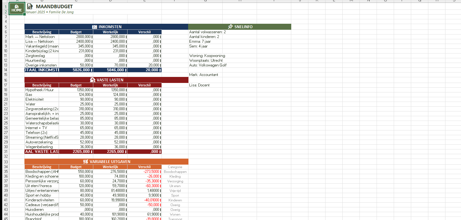Click the green HOME navigation button

tap(17, 8)
